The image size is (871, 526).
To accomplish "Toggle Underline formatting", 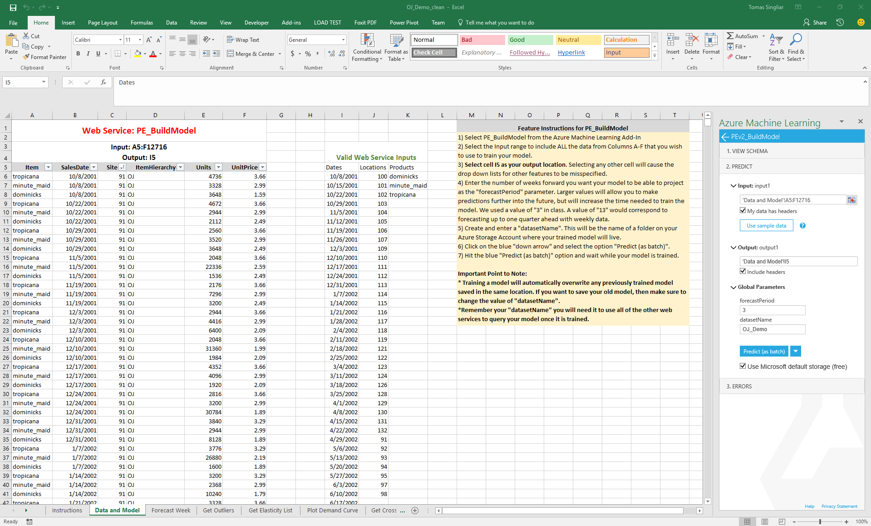I will pos(98,54).
